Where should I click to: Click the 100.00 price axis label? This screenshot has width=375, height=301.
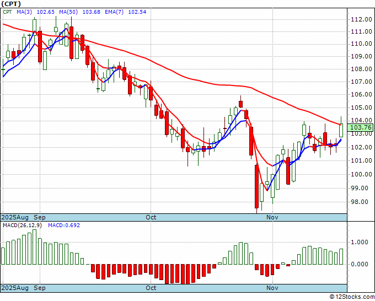pyautogui.click(x=361, y=174)
